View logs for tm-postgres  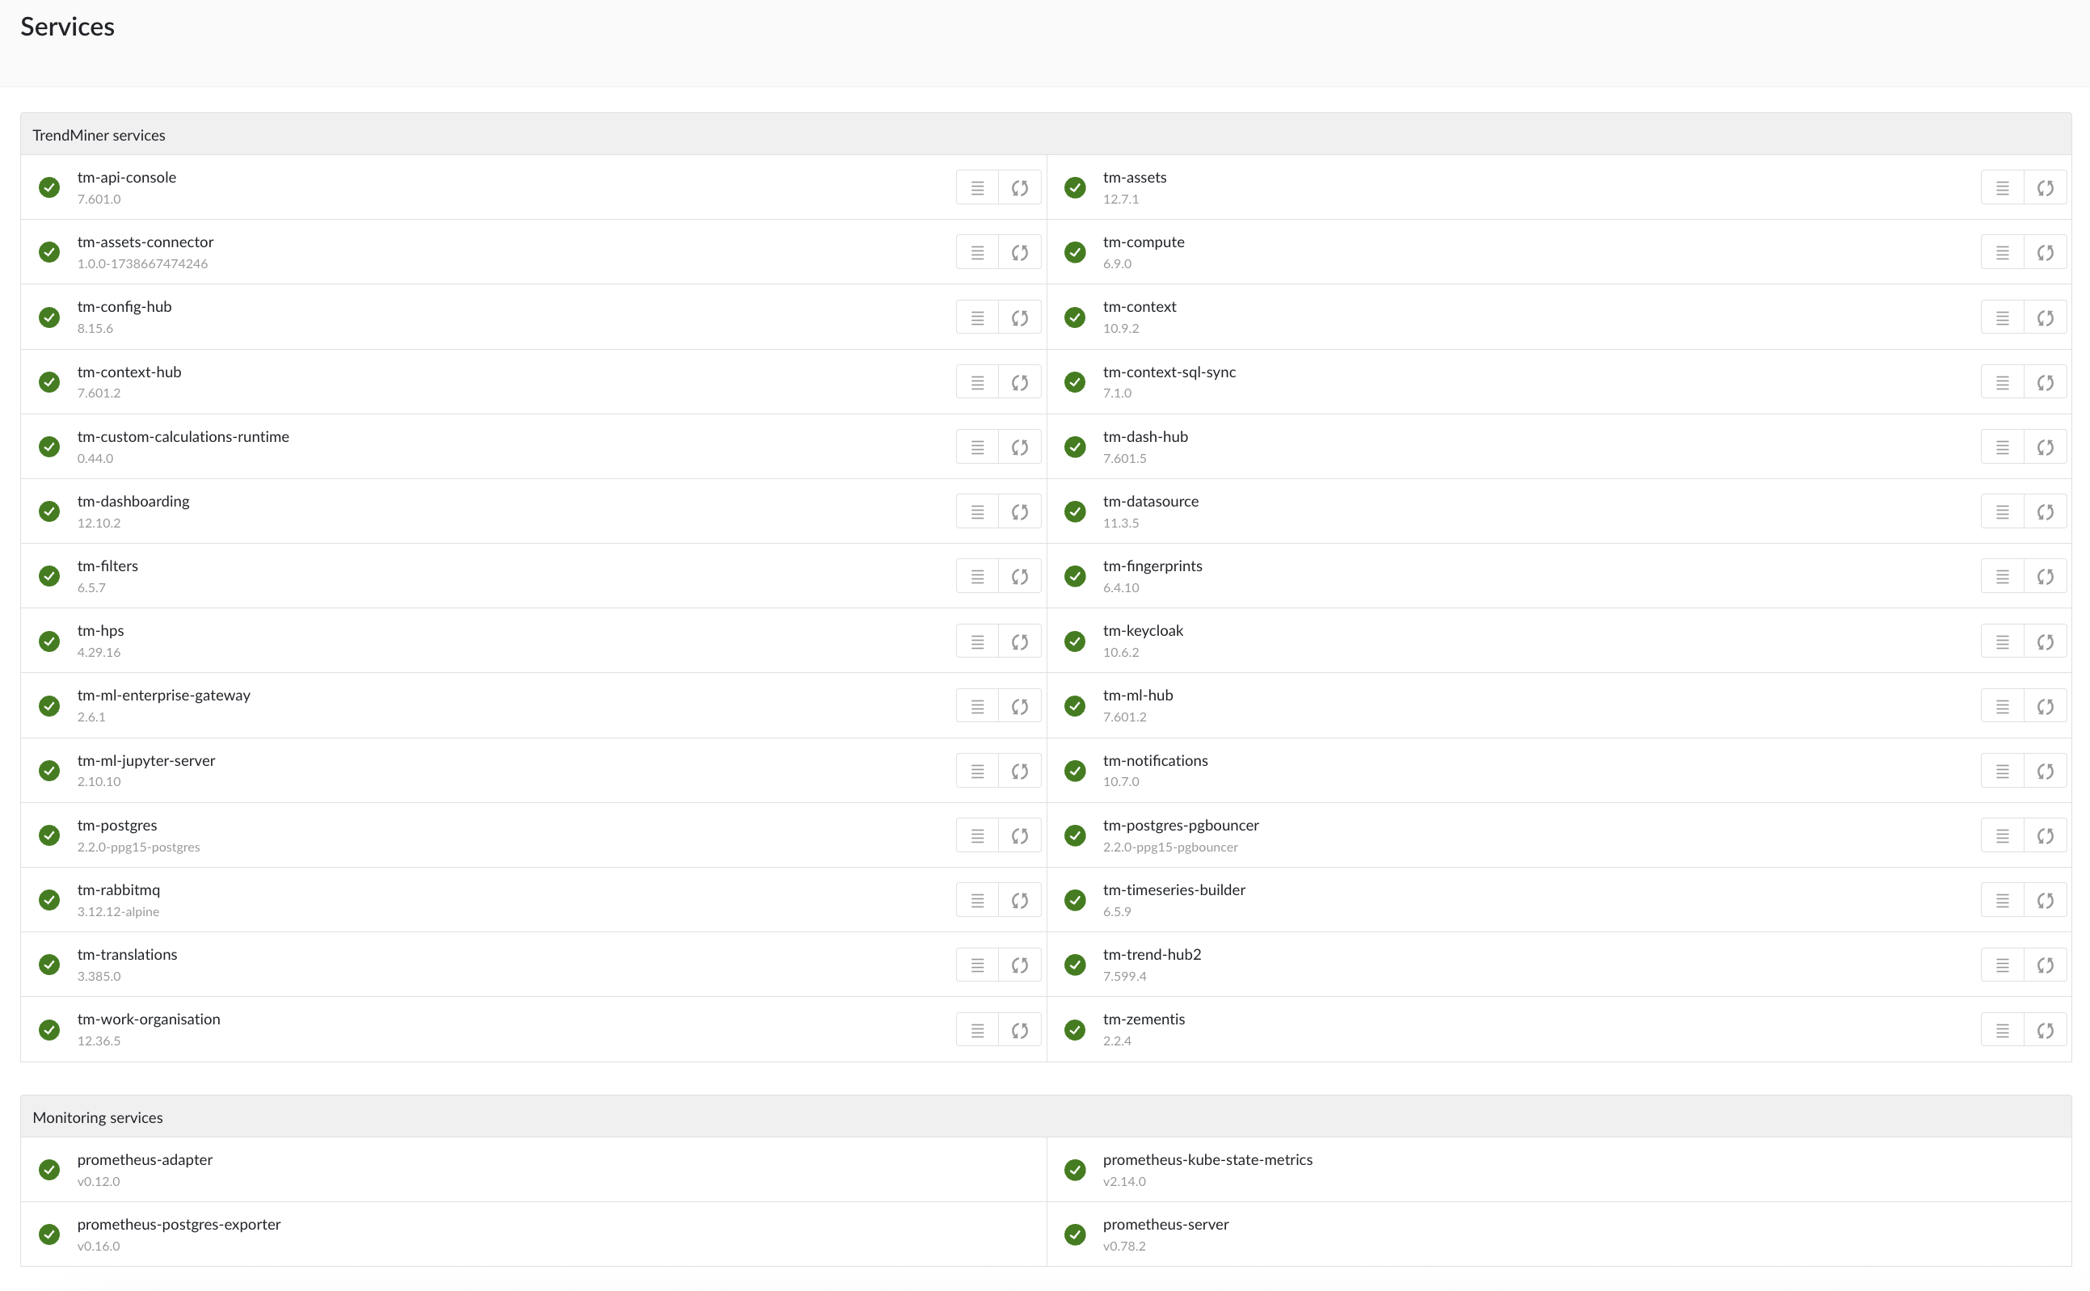(x=977, y=836)
